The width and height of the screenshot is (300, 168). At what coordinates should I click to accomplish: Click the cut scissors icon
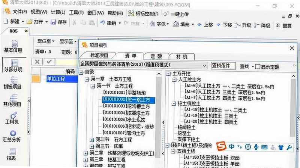74,22
